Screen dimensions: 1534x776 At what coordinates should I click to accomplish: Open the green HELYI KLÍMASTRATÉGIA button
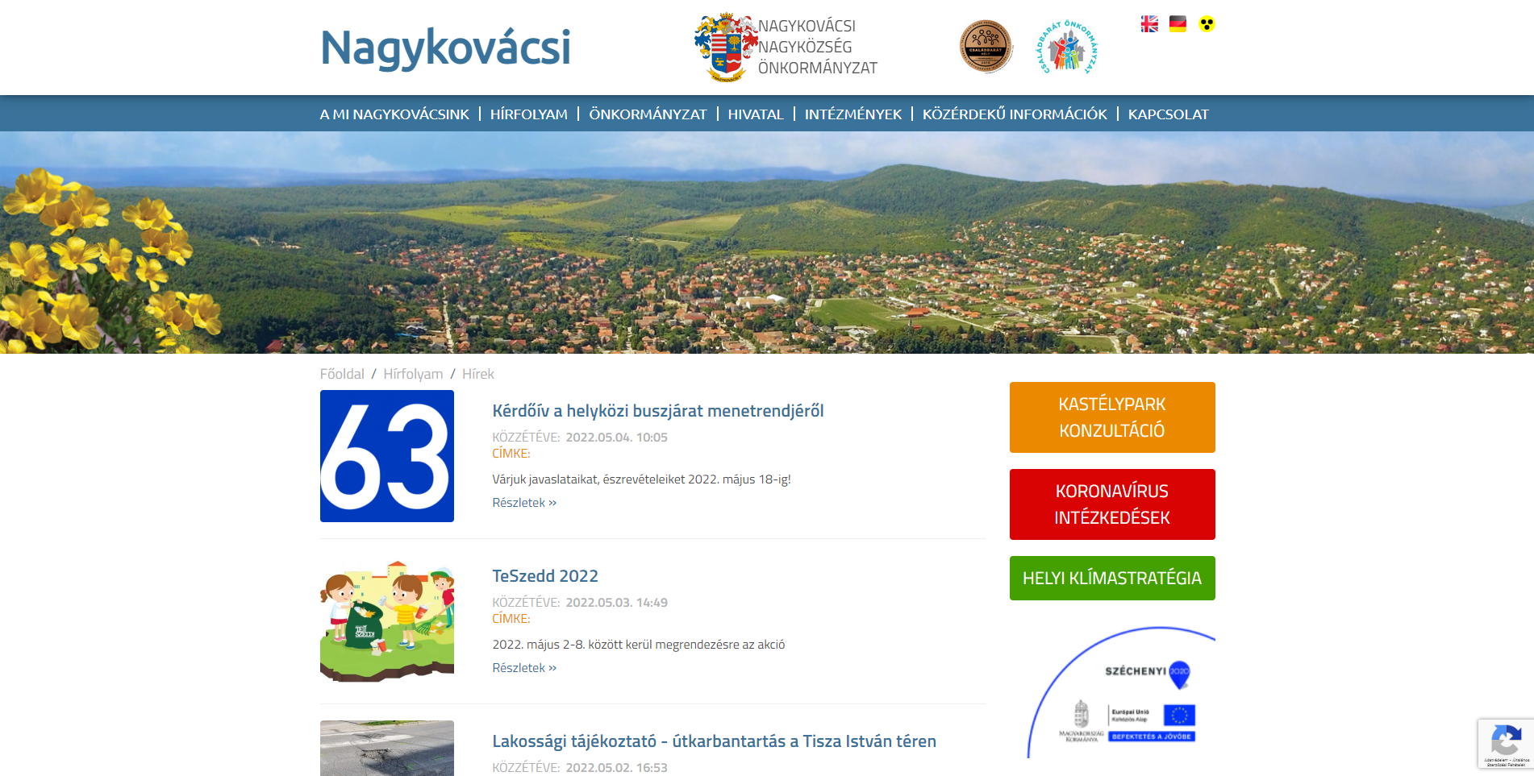[x=1111, y=579]
